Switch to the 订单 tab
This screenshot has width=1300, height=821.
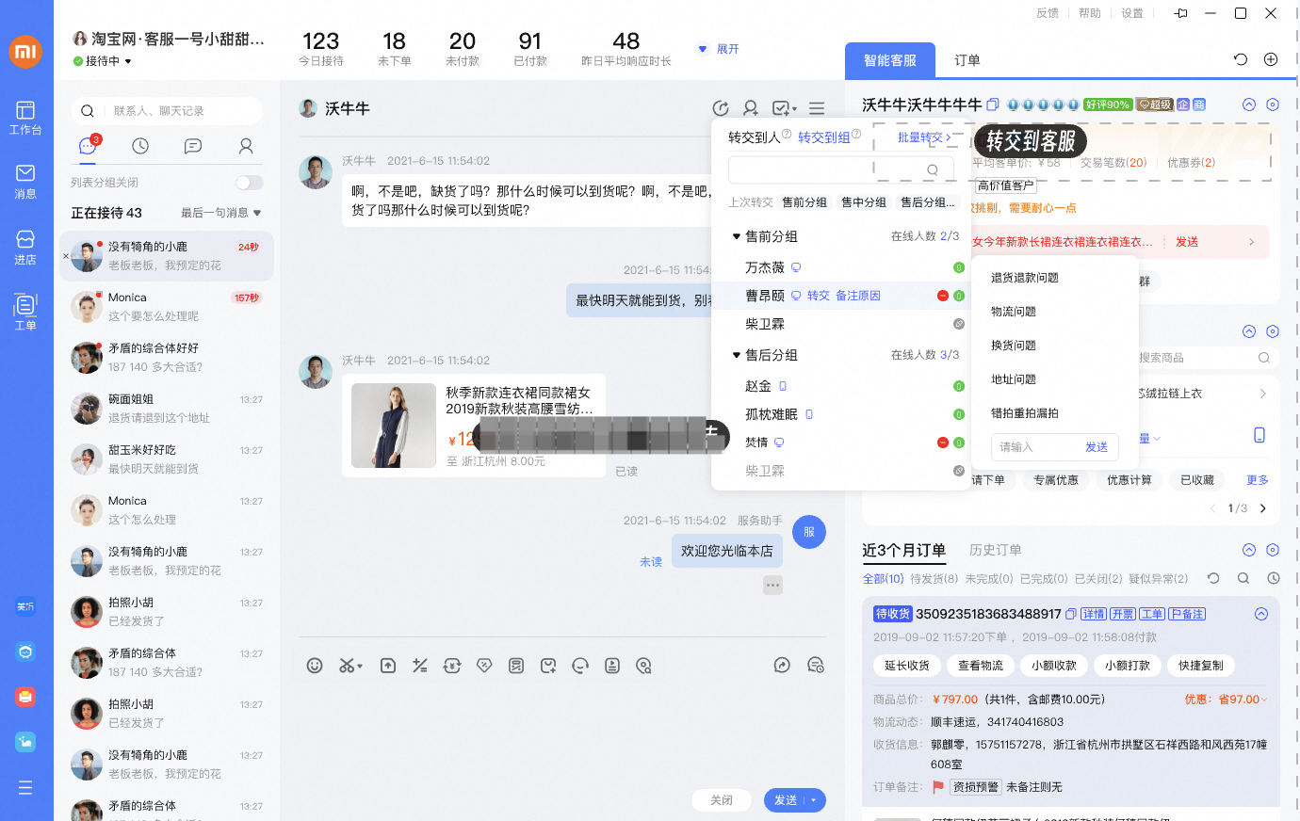pos(967,60)
